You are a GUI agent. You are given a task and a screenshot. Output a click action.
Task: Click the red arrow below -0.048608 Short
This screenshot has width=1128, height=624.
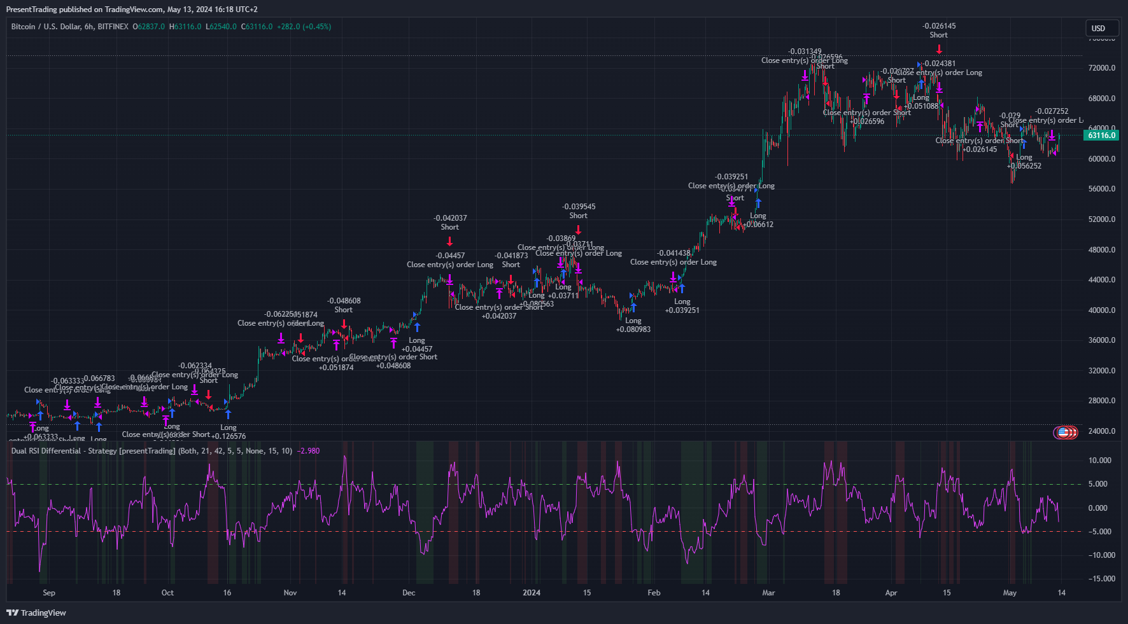click(x=344, y=324)
